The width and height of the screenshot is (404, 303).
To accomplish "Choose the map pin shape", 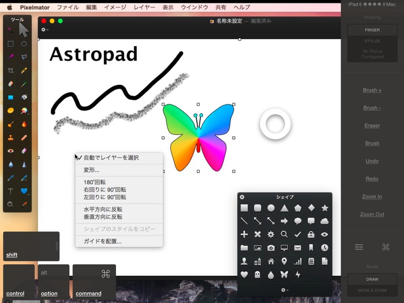I will pos(284,261).
